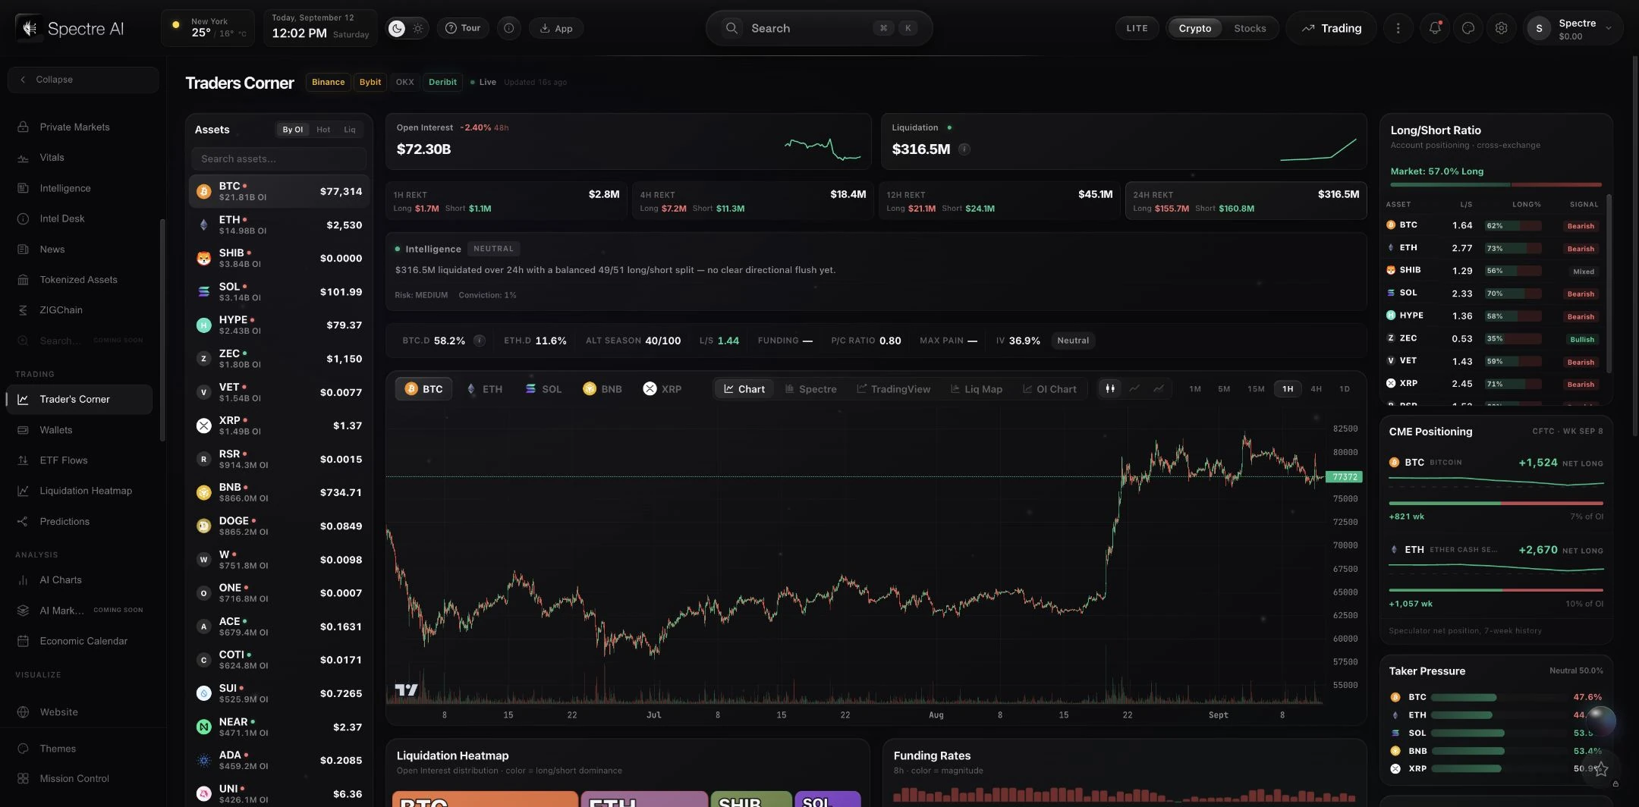The width and height of the screenshot is (1639, 807).
Task: Open BTC.D info icon
Action: pyautogui.click(x=479, y=341)
